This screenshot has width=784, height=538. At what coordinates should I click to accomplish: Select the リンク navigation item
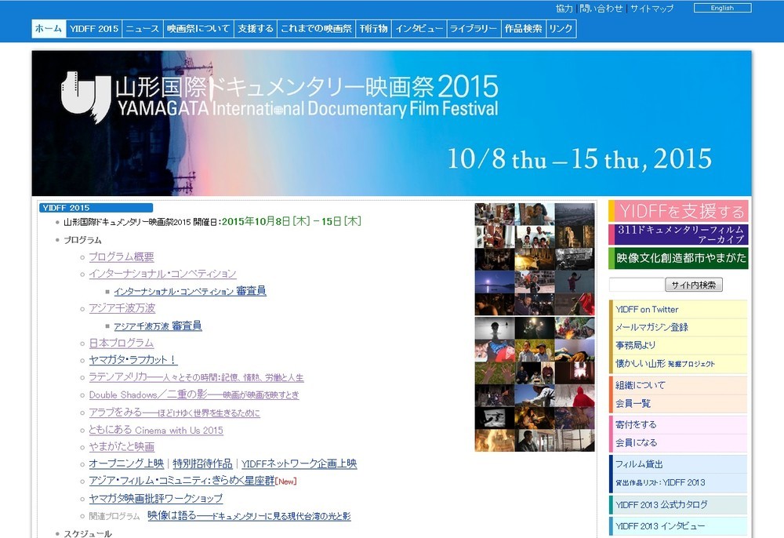[x=560, y=28]
